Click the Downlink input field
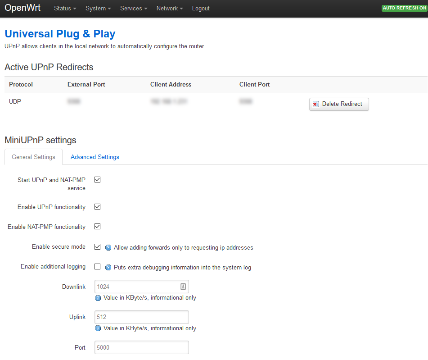 tap(142, 287)
